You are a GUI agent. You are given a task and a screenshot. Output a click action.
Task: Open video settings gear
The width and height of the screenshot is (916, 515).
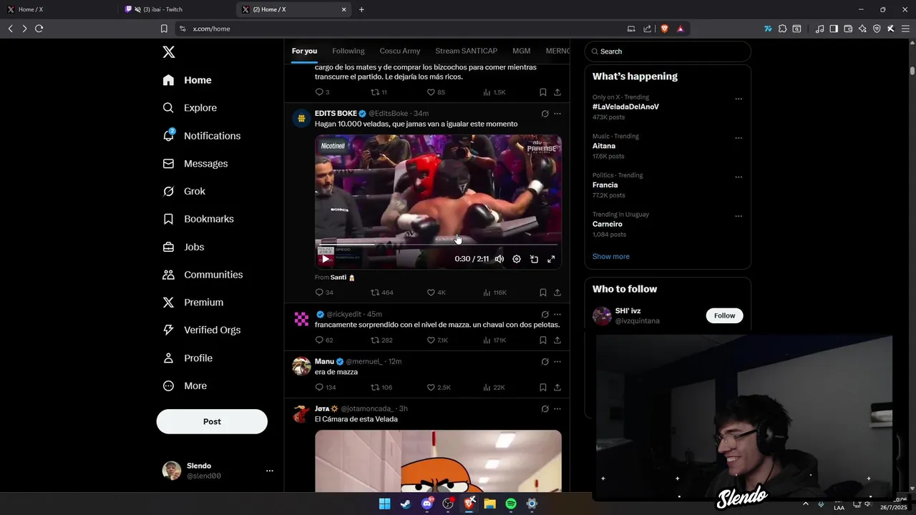[517, 259]
